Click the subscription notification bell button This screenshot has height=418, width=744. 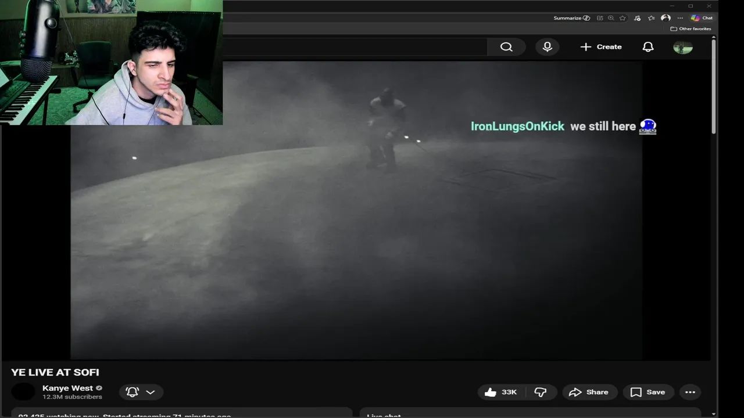tap(133, 392)
